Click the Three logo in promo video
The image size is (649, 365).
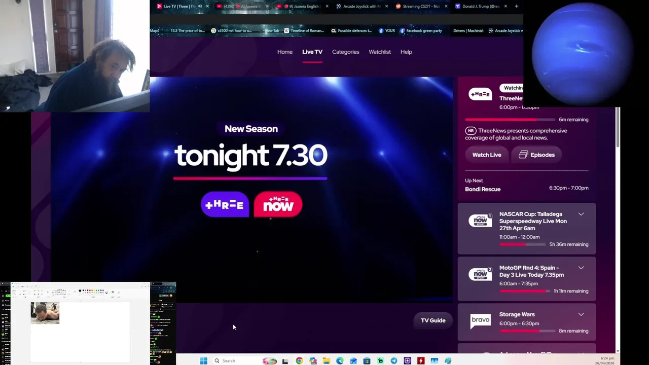pyautogui.click(x=225, y=204)
